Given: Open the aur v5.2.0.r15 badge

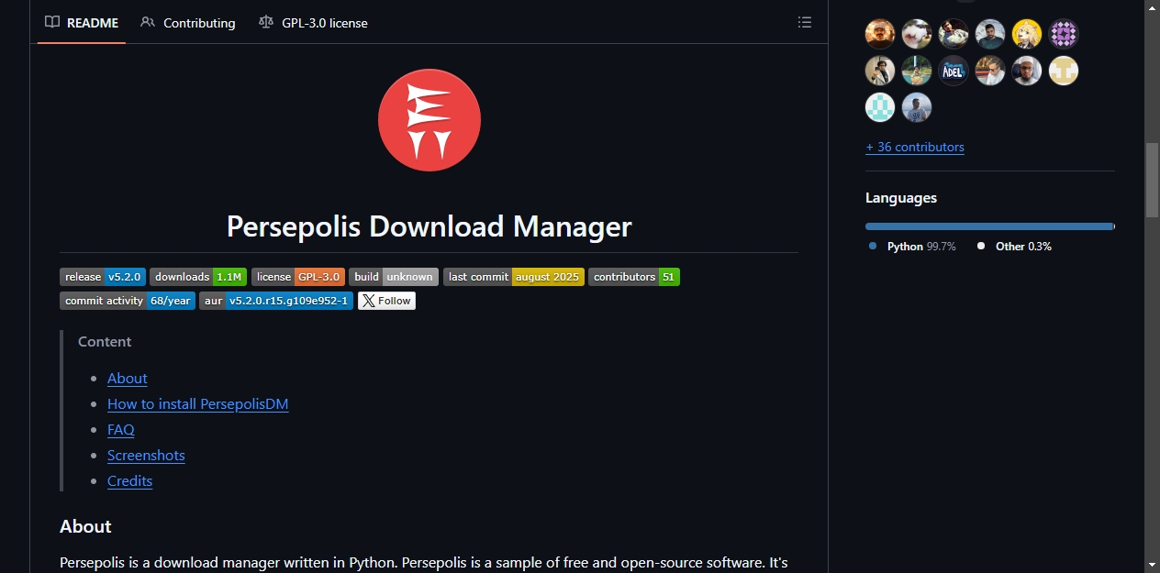Looking at the screenshot, I should pyautogui.click(x=276, y=301).
